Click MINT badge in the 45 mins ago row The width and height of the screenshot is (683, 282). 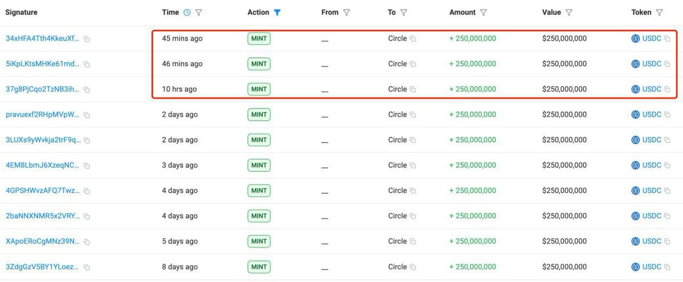pos(259,39)
